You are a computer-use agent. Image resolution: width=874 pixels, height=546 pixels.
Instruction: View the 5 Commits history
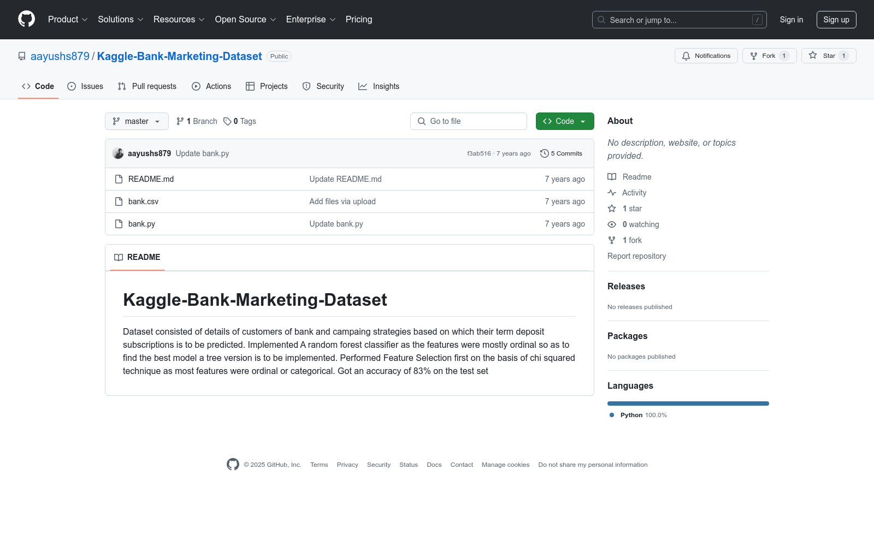click(561, 153)
